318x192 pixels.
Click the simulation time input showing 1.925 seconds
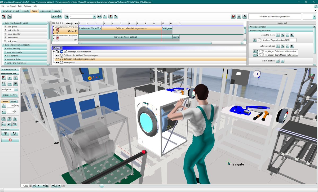25,186
